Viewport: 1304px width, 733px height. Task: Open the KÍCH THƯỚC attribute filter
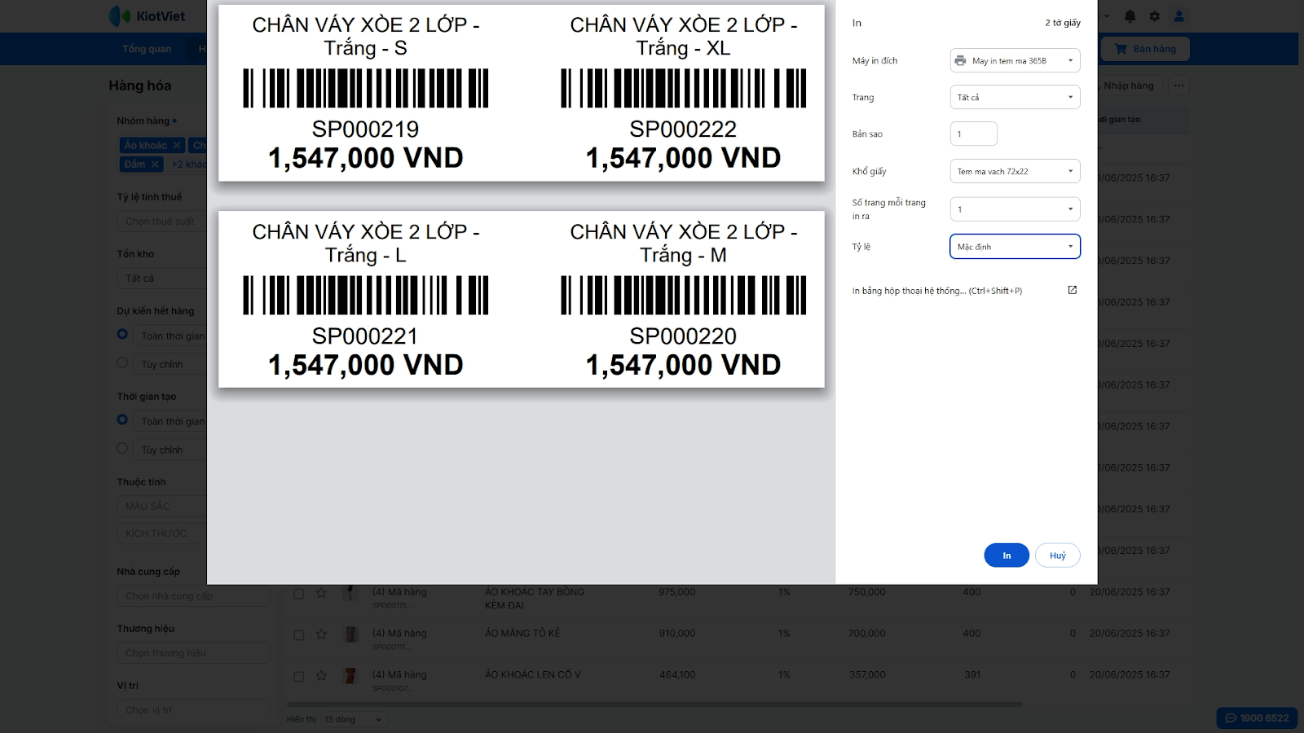(161, 533)
